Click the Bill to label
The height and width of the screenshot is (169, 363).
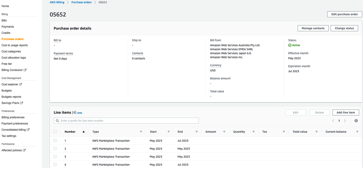[58, 40]
